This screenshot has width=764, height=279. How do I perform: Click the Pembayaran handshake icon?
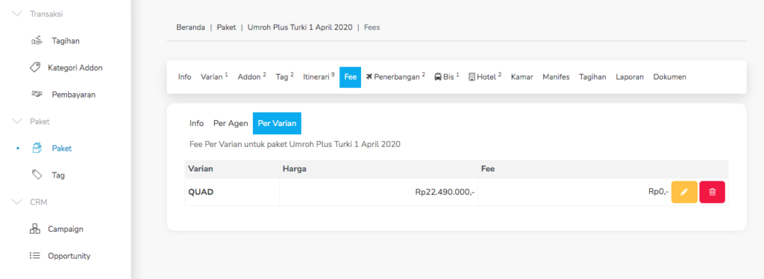(37, 95)
